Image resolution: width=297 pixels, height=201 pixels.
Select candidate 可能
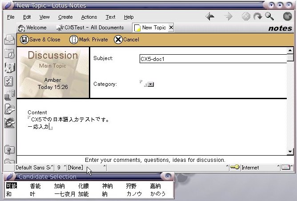12,186
